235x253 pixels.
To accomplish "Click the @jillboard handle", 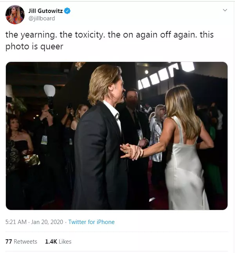I will pyautogui.click(x=42, y=18).
